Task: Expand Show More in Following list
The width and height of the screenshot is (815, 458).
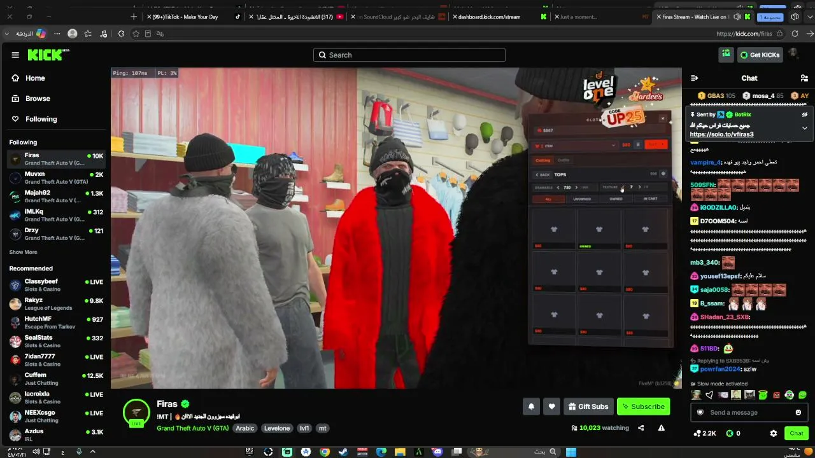Action: click(x=23, y=252)
